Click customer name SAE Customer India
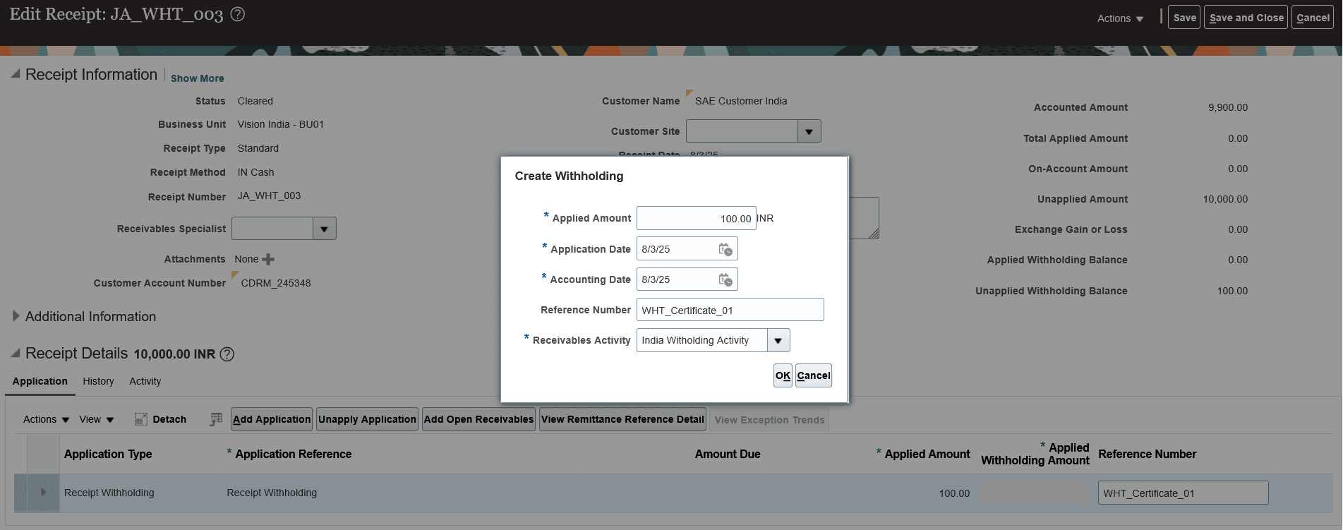This screenshot has width=1343, height=530. [x=740, y=101]
